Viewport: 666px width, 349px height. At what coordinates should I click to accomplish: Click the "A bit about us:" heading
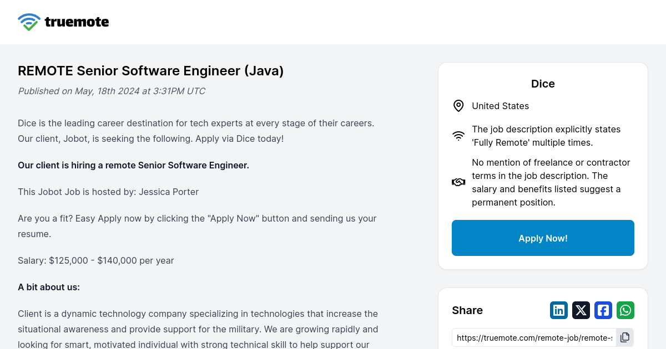[49, 287]
